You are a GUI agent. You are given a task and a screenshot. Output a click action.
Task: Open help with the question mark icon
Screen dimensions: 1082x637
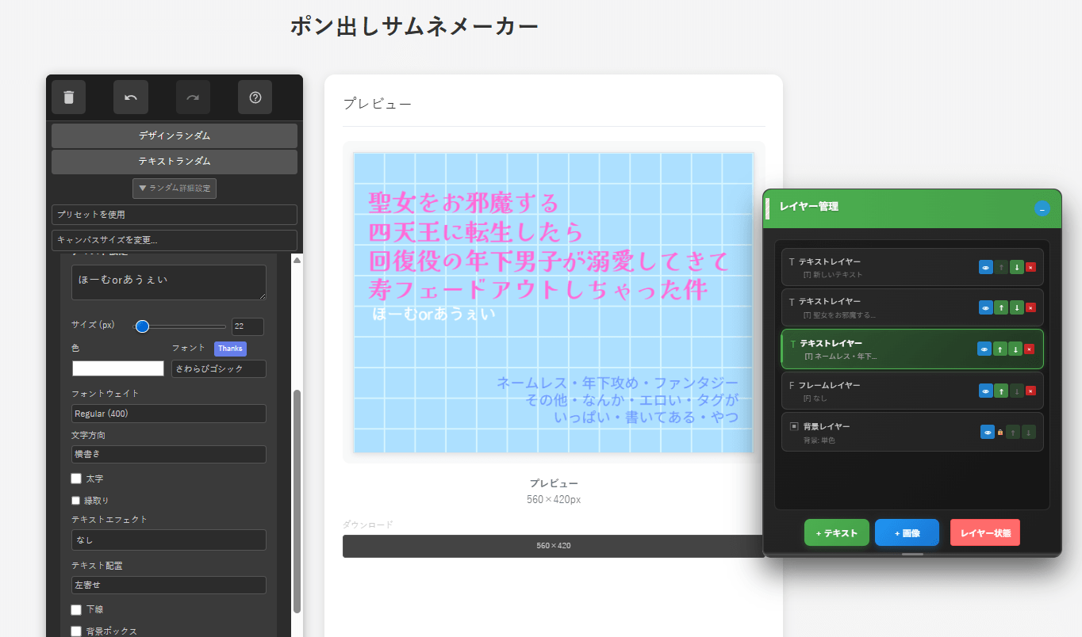pyautogui.click(x=255, y=97)
